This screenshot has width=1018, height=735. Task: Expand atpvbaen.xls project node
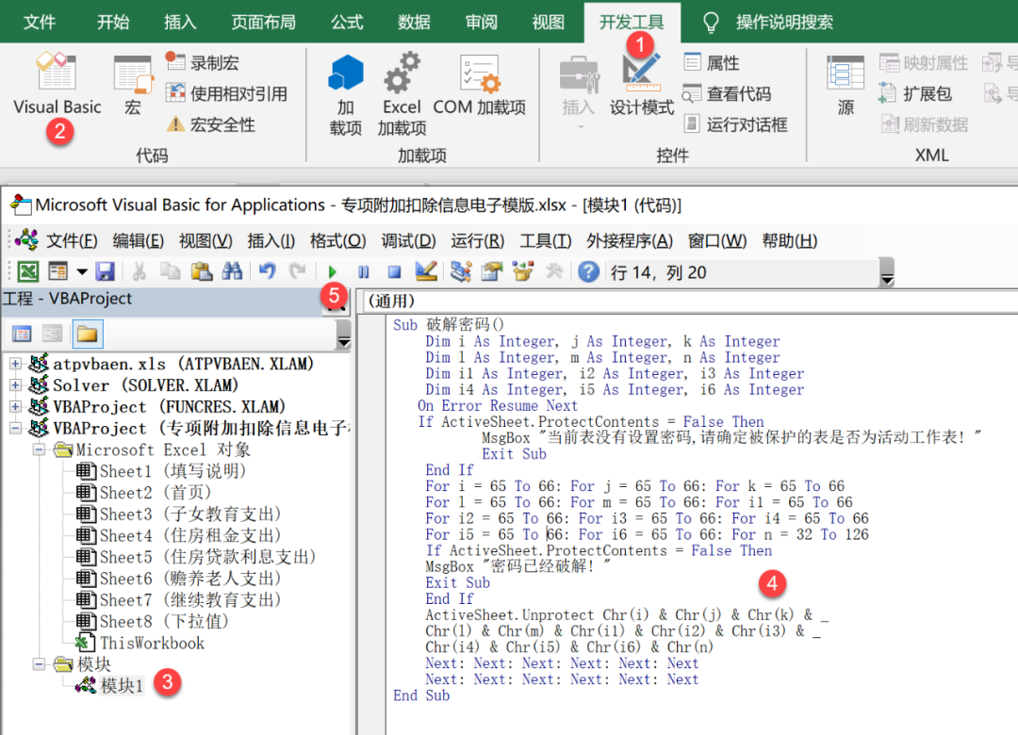coord(15,365)
